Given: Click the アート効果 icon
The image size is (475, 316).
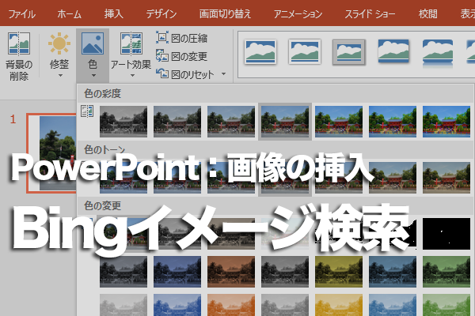Looking at the screenshot, I should tap(131, 43).
